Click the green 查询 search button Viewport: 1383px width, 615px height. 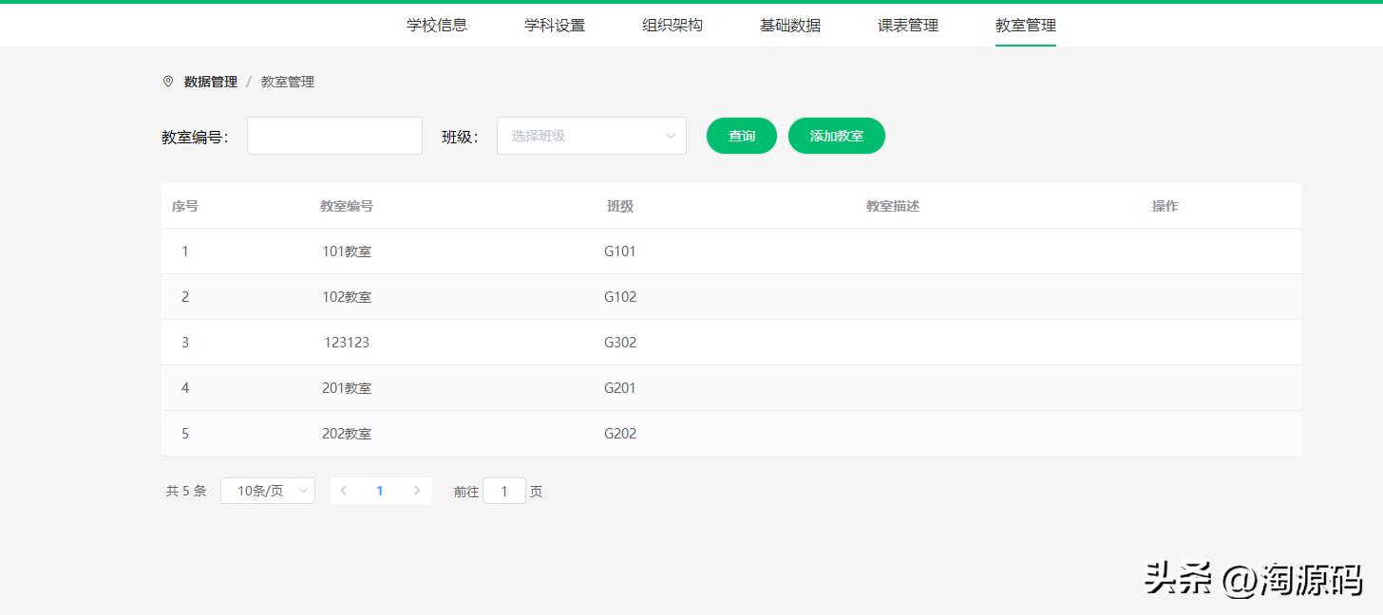pos(741,136)
